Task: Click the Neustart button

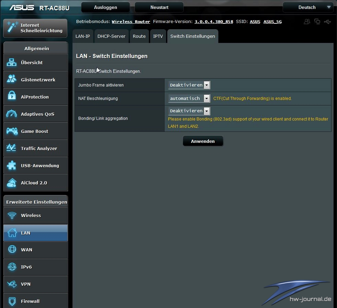Action: click(x=159, y=7)
